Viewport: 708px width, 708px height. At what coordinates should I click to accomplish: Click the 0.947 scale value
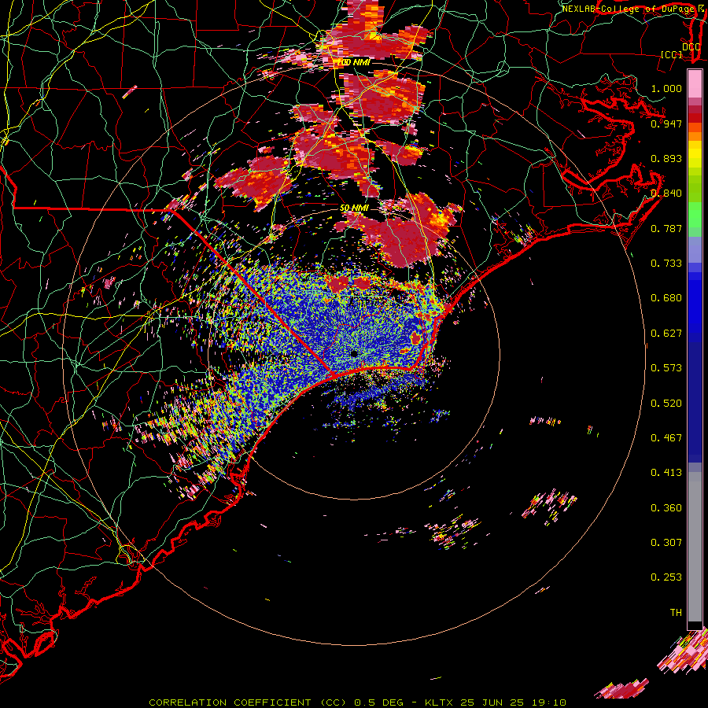pyautogui.click(x=666, y=124)
